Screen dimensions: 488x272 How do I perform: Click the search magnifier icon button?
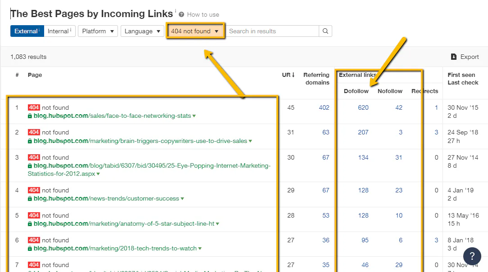pos(325,31)
